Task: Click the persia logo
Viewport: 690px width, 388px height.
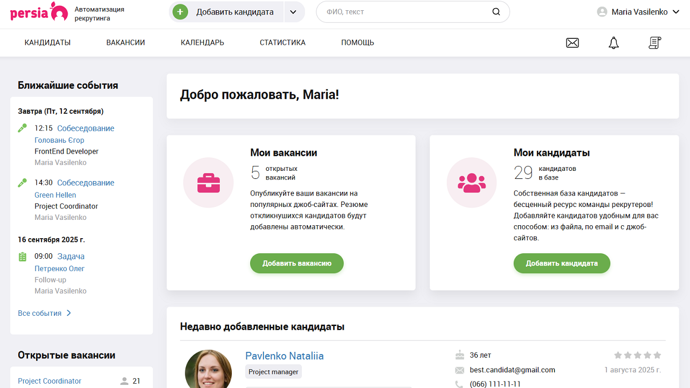Action: pos(38,12)
